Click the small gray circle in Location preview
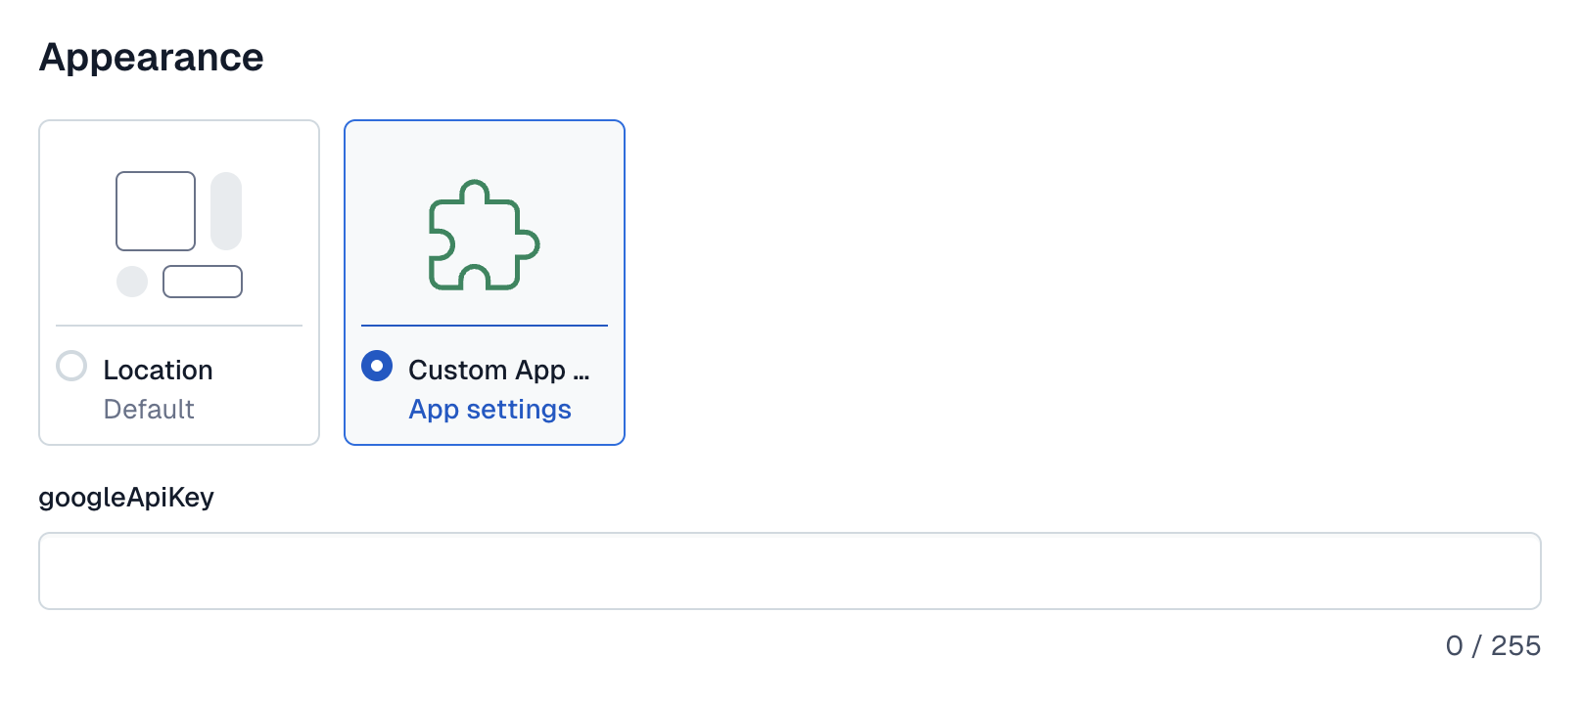Viewport: 1582px width, 702px height. click(131, 281)
